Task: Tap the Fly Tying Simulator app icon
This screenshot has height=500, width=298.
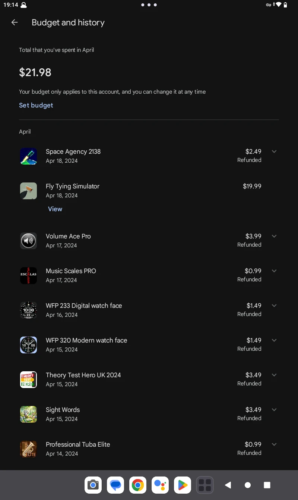Action: pyautogui.click(x=28, y=191)
